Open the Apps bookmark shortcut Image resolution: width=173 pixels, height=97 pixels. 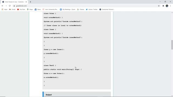pyautogui.click(x=5, y=9)
